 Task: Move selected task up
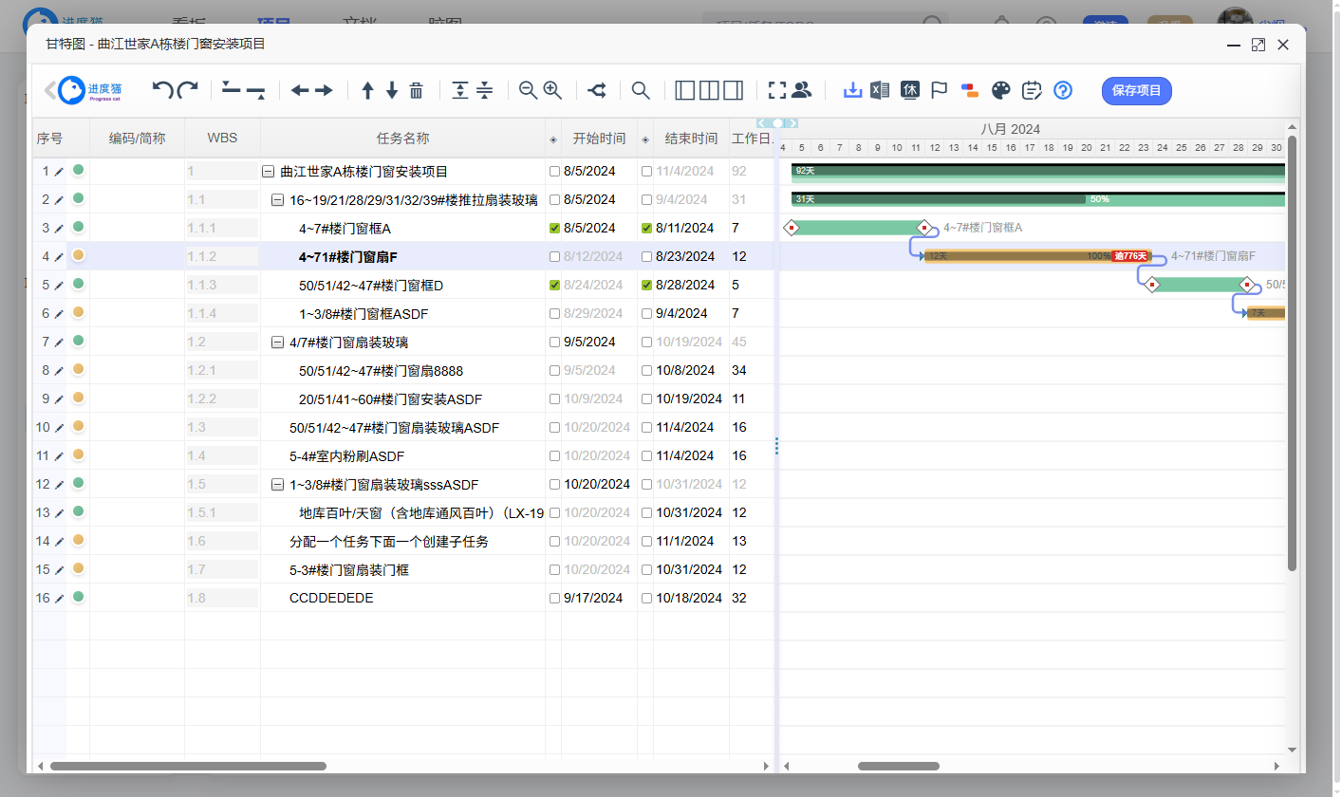367,90
